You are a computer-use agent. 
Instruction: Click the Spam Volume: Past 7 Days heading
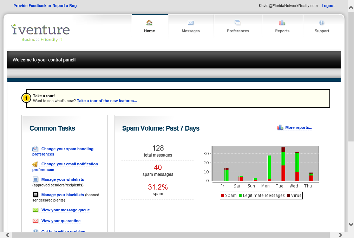161,128
